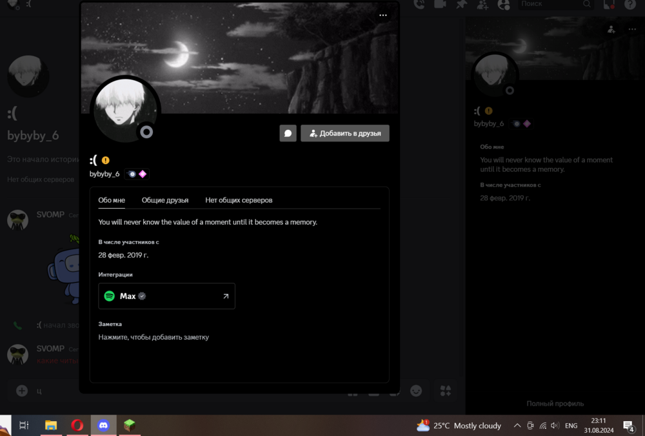The width and height of the screenshot is (645, 436).
Task: Open the apps icon right of the emoji button
Action: click(446, 390)
